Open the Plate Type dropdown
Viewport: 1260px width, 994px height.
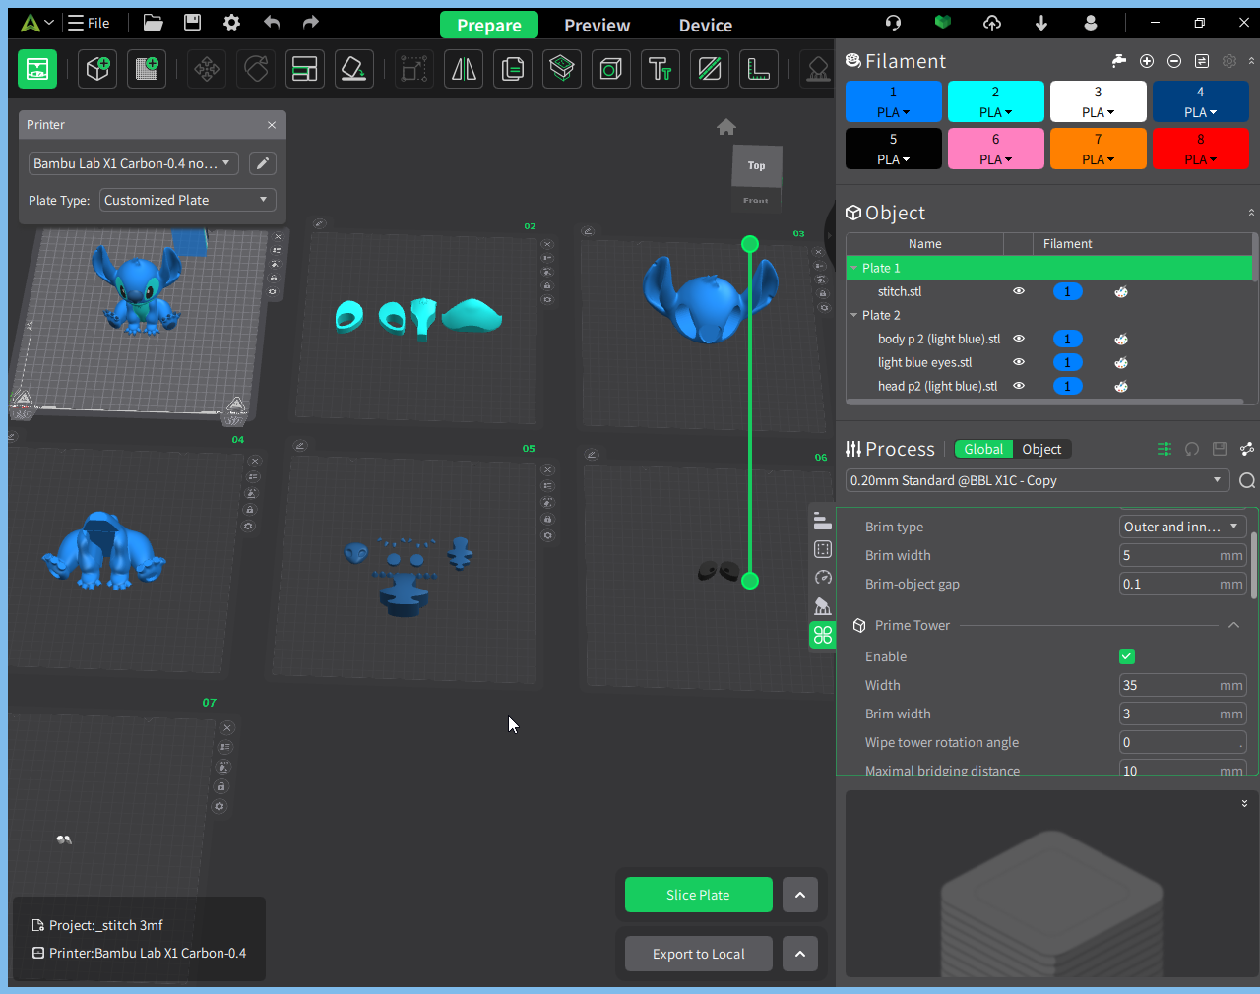coord(187,200)
